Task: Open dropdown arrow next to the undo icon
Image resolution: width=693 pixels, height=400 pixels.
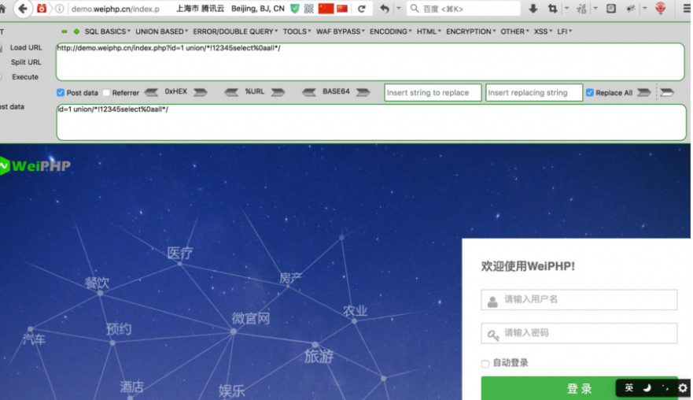Action: (398, 9)
